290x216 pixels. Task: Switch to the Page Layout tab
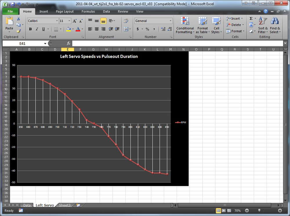click(x=65, y=12)
